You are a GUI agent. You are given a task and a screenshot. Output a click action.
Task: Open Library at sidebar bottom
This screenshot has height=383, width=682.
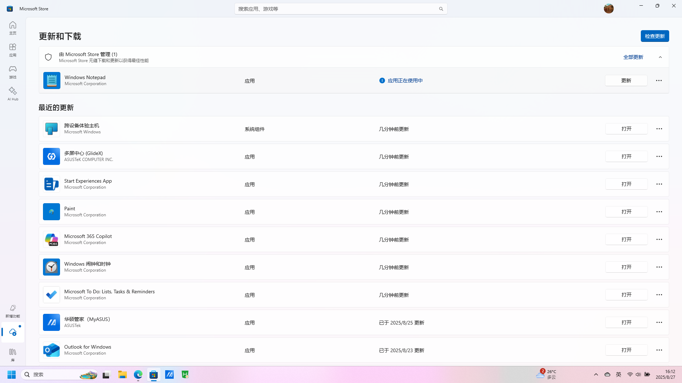[x=13, y=354]
